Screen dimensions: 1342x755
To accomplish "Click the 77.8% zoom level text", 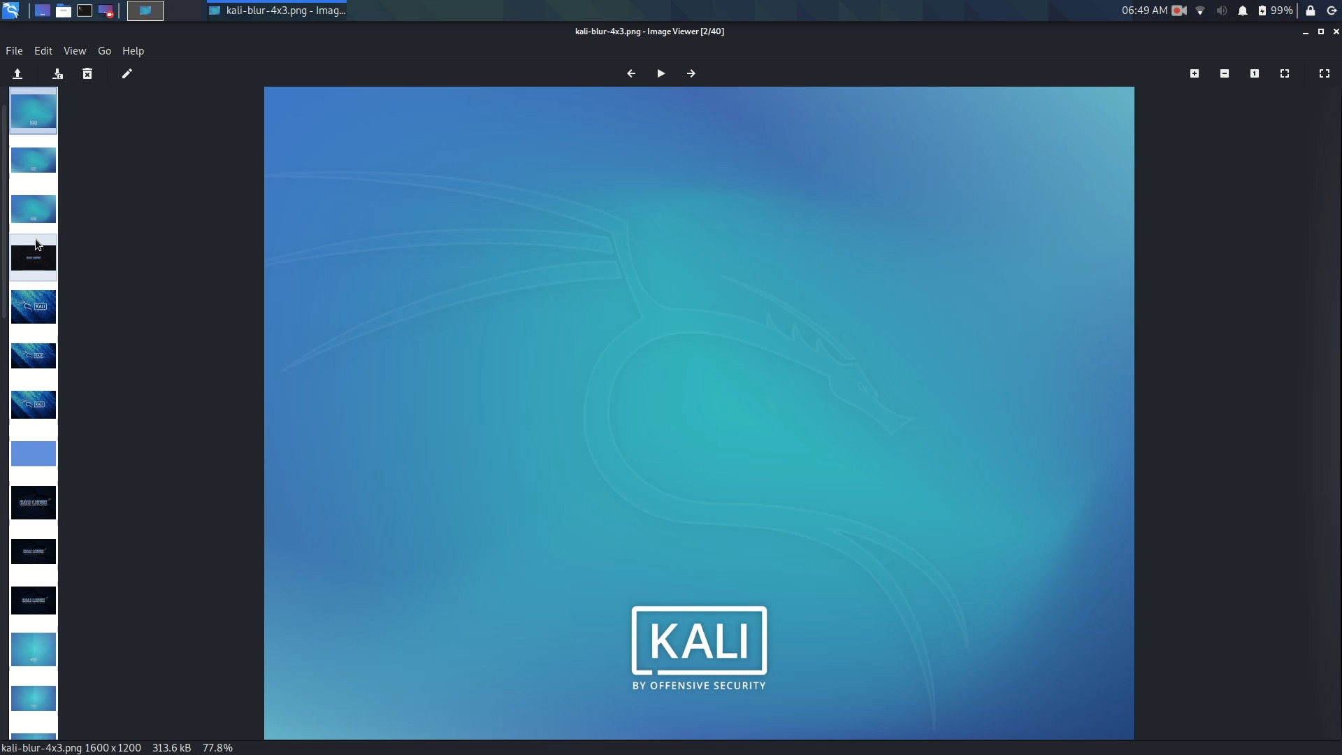I will coord(217,748).
